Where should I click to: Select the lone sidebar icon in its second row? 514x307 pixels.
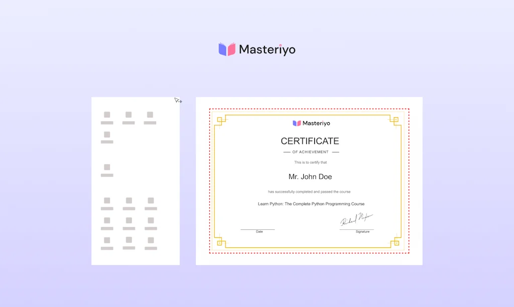[107, 134]
